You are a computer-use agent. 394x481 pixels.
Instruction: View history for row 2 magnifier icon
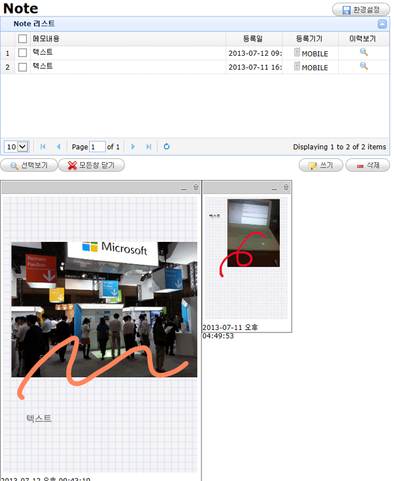point(364,66)
